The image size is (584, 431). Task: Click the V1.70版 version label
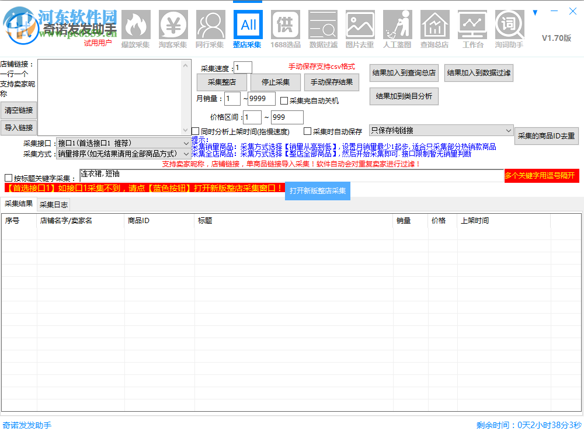pos(557,38)
